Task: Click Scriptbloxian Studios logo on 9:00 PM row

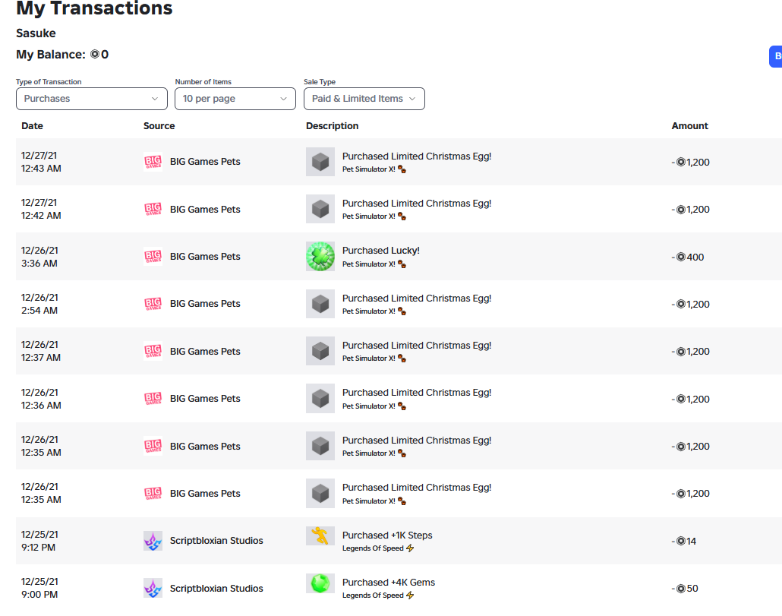Action: (x=153, y=588)
